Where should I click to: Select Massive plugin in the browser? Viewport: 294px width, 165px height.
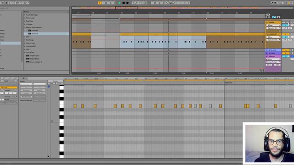[34, 33]
